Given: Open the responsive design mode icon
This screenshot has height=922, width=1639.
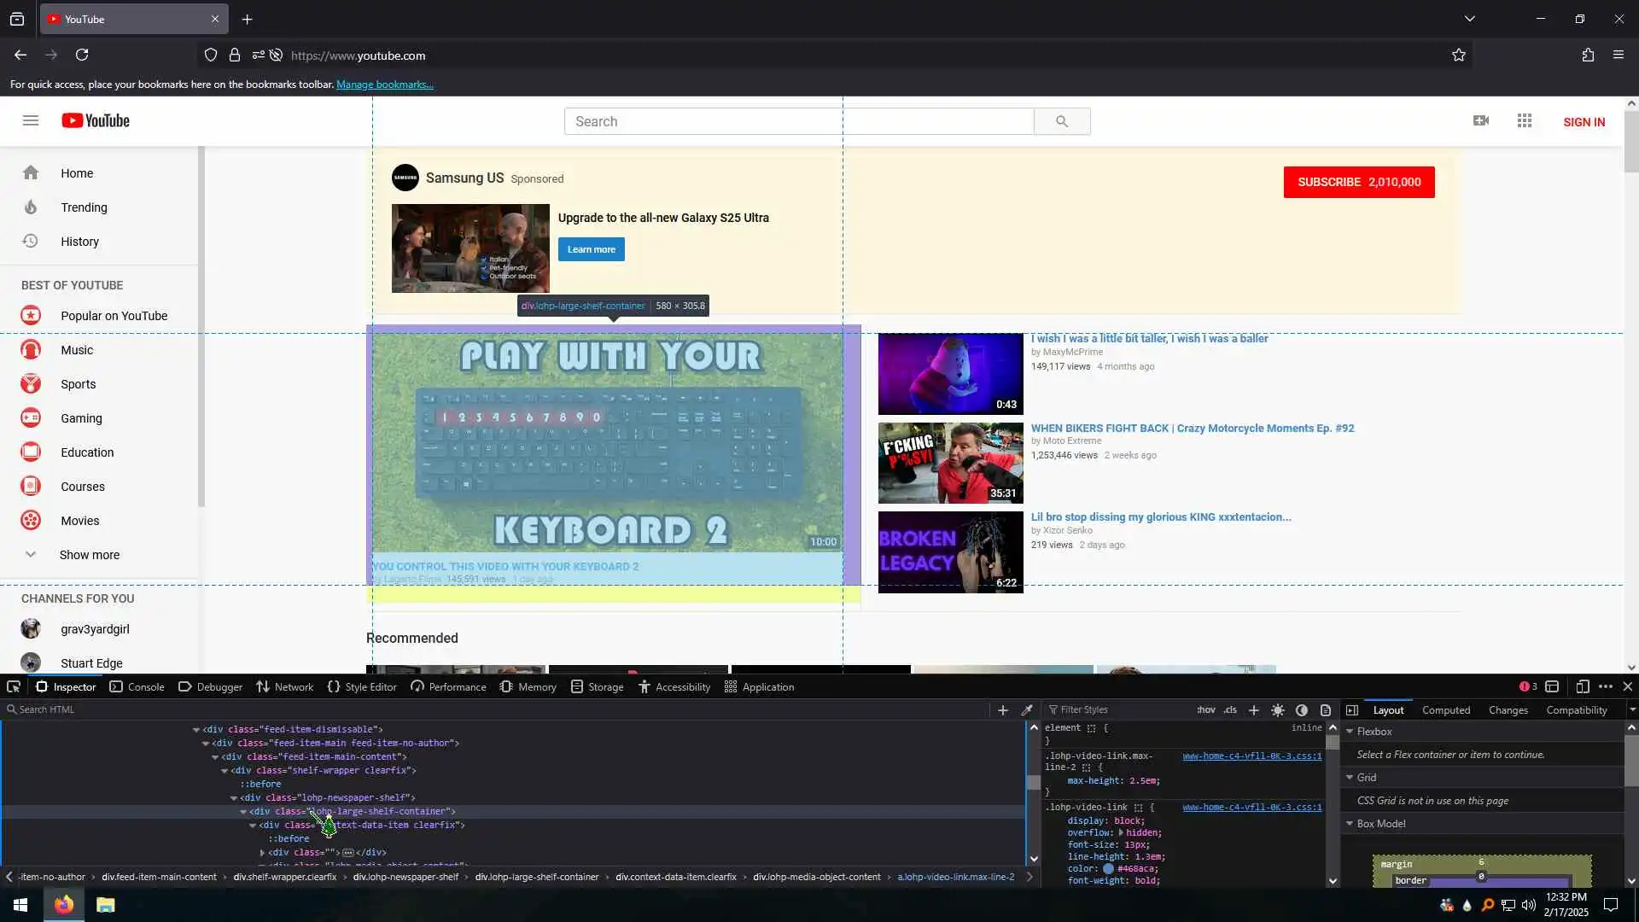Looking at the screenshot, I should tap(1582, 686).
